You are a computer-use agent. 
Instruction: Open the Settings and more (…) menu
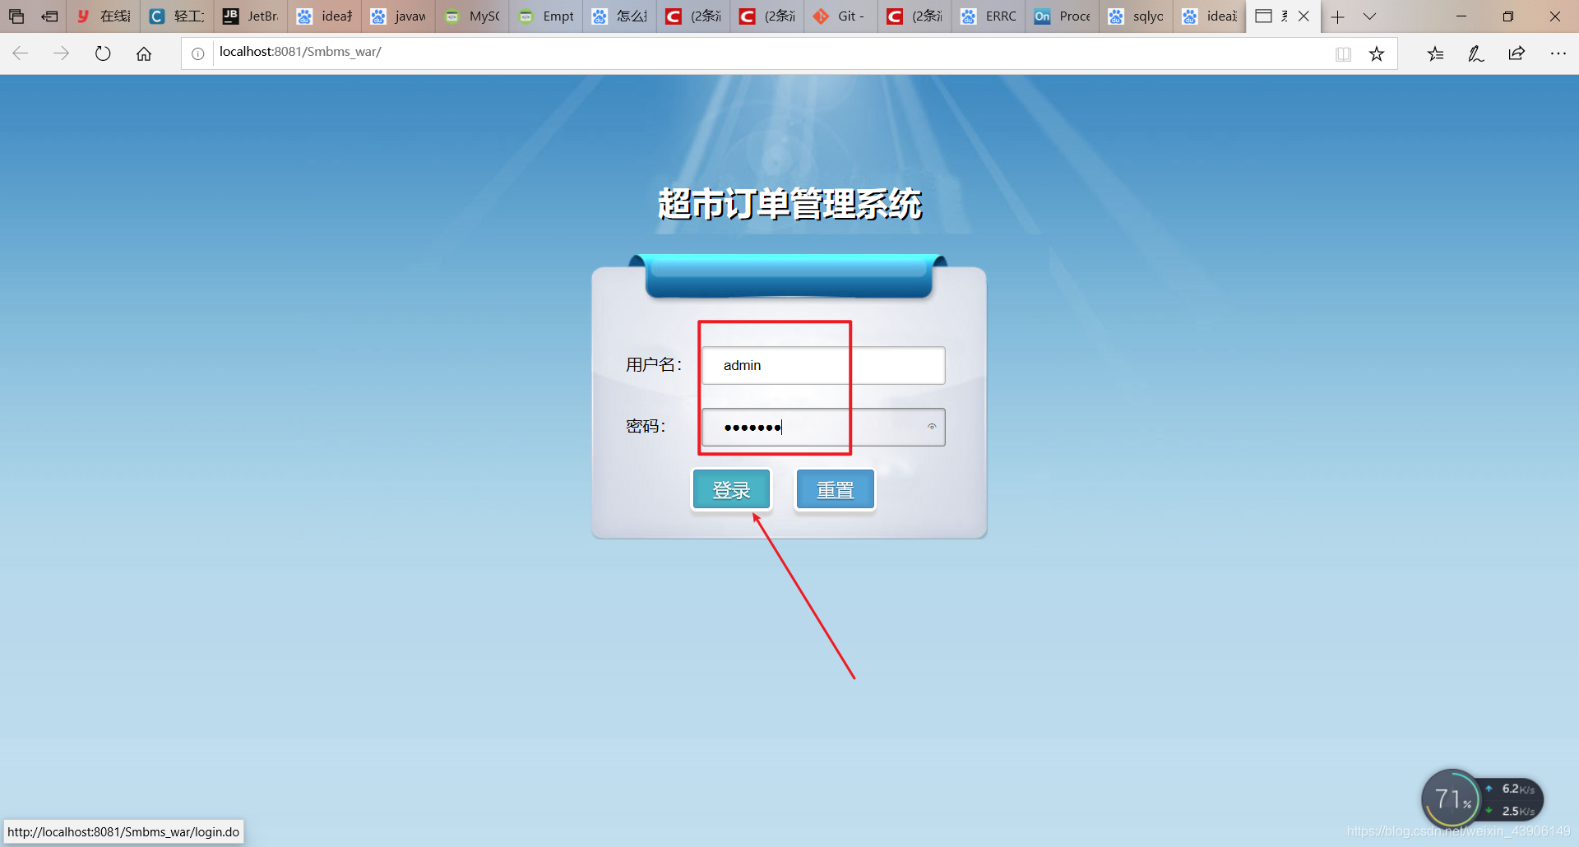[x=1559, y=53]
